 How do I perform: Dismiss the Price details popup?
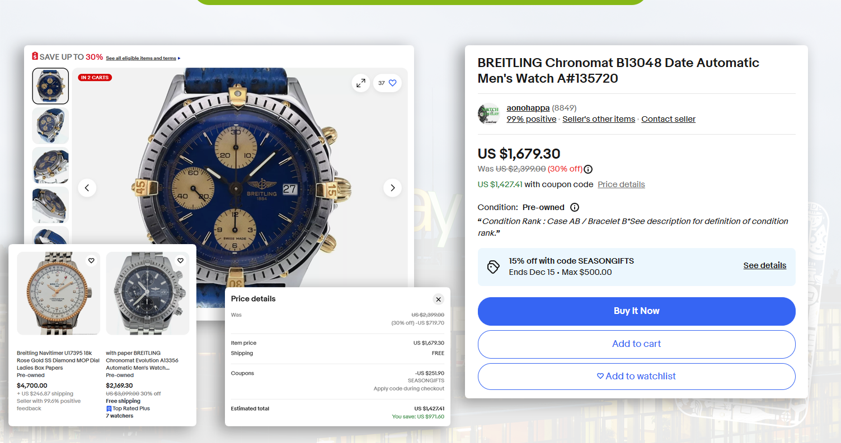[439, 299]
